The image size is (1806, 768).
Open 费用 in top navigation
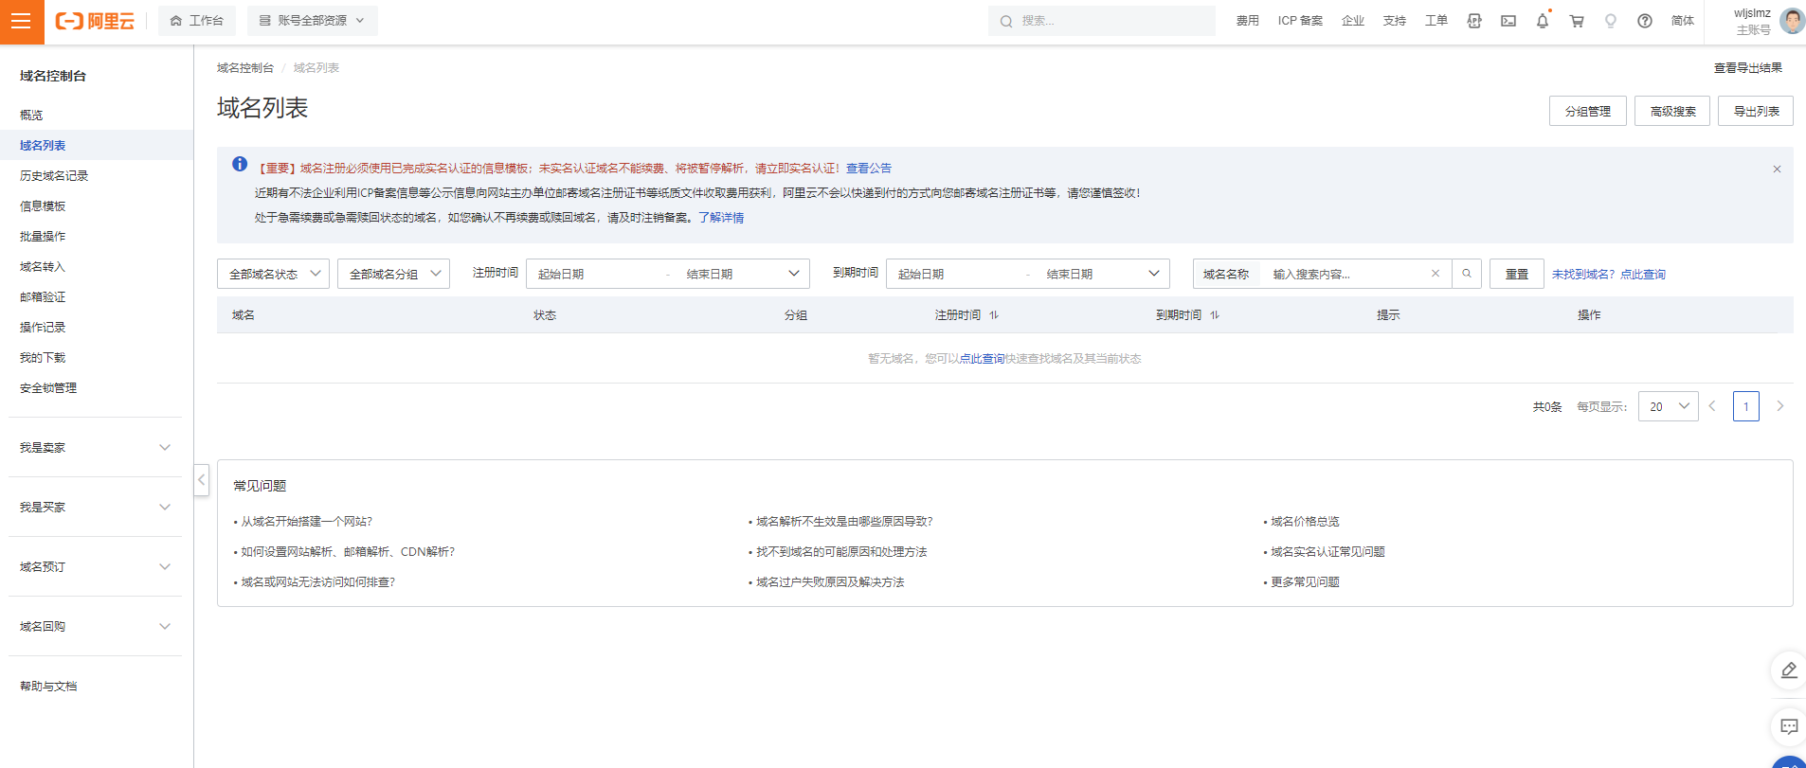click(x=1247, y=21)
